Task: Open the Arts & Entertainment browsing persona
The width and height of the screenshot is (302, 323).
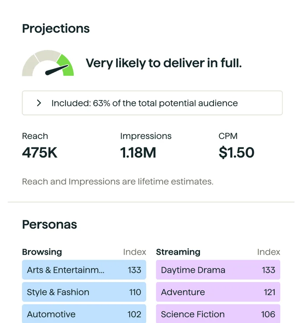Action: (x=84, y=270)
